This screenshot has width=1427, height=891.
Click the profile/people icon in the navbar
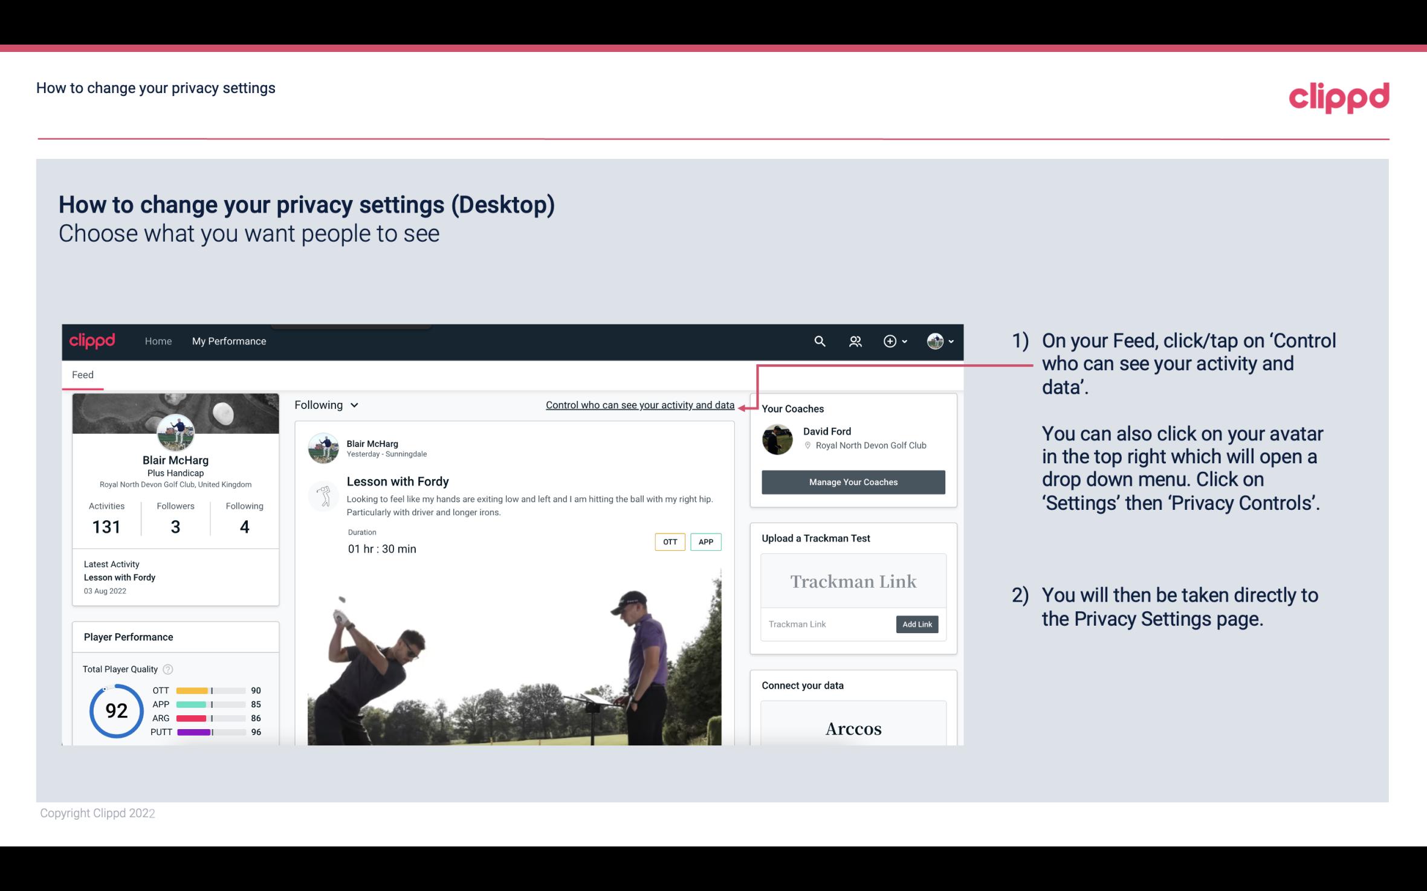(856, 341)
